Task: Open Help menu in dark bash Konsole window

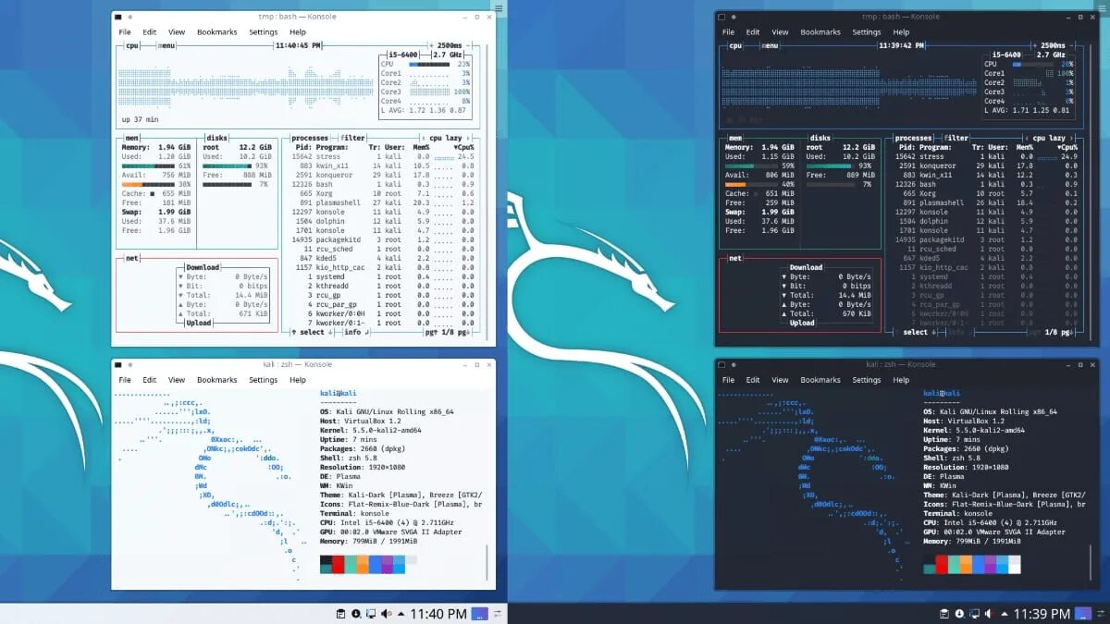Action: coord(902,32)
